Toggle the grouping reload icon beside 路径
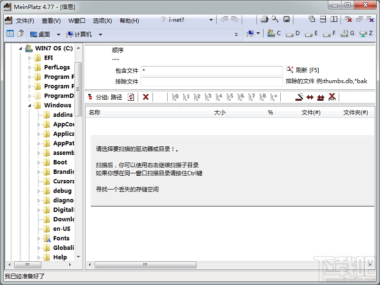Image resolution: width=380 pixels, height=285 pixels. pos(131,97)
